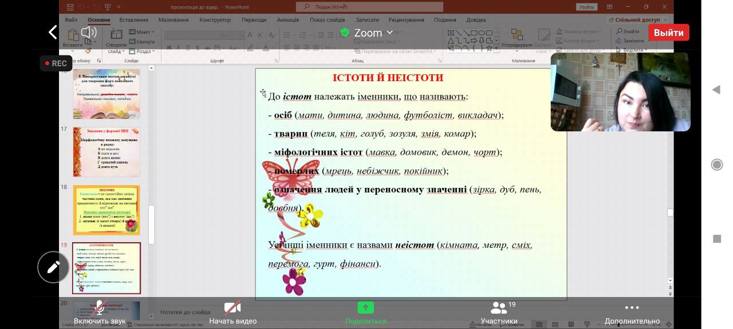
Task: Tap the REC recording indicator
Action: [56, 63]
